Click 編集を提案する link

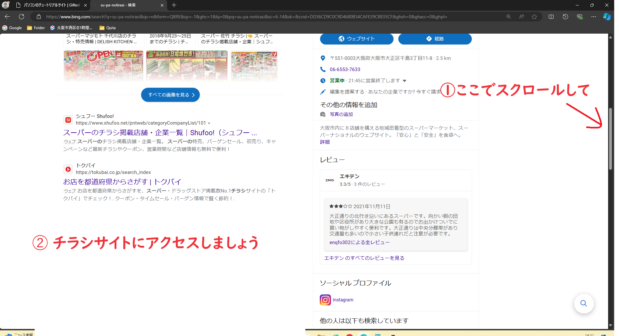coord(347,92)
